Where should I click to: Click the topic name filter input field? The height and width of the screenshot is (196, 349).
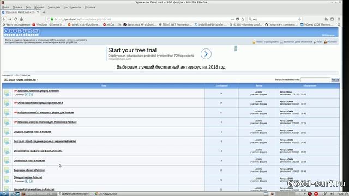pos(315,79)
